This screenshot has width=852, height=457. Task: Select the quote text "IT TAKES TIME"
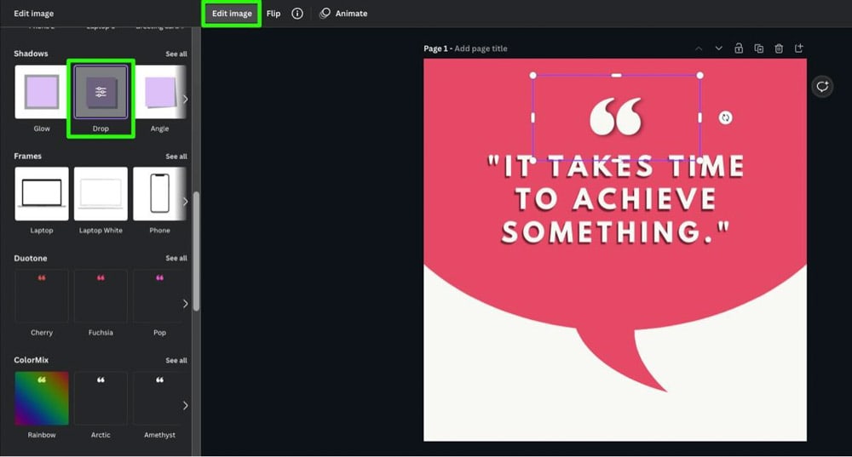[616, 166]
